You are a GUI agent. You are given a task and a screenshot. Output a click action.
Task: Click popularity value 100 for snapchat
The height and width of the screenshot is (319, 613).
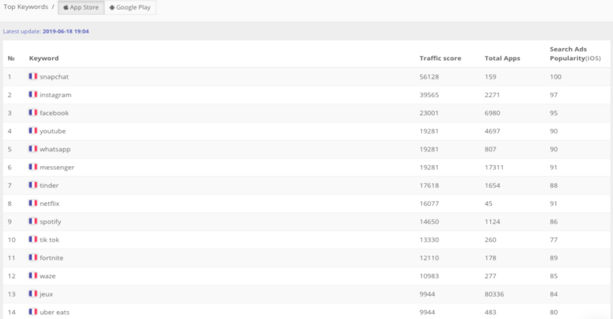click(x=556, y=77)
